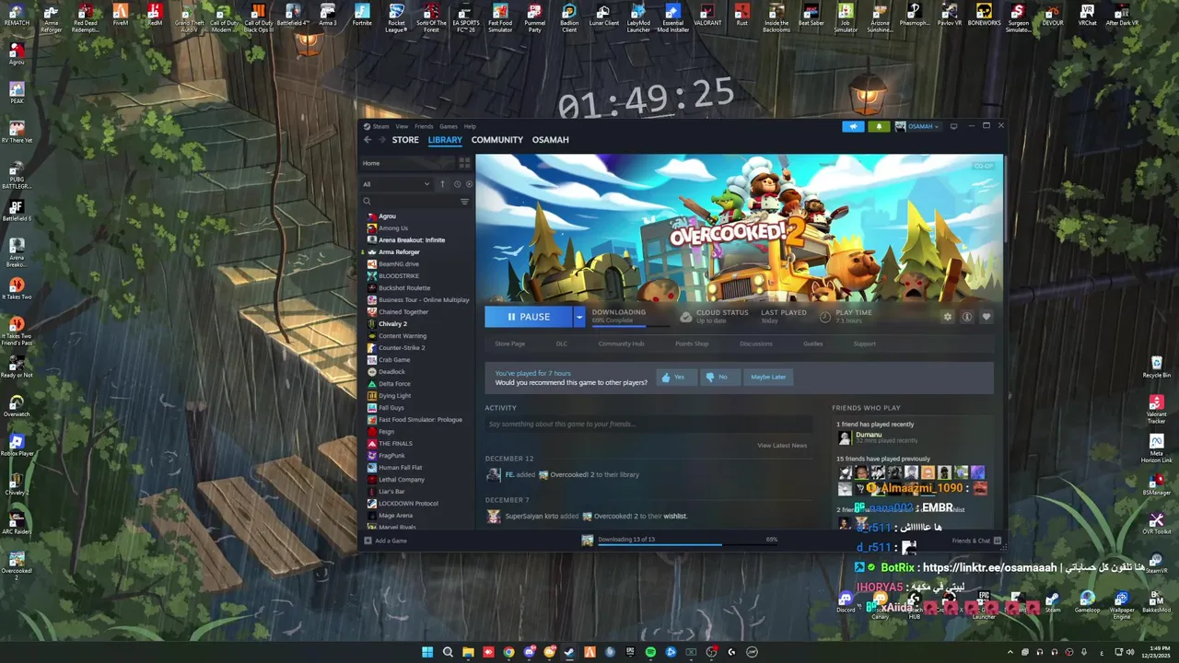Open Roblox Player desktop shortcut

(17, 445)
